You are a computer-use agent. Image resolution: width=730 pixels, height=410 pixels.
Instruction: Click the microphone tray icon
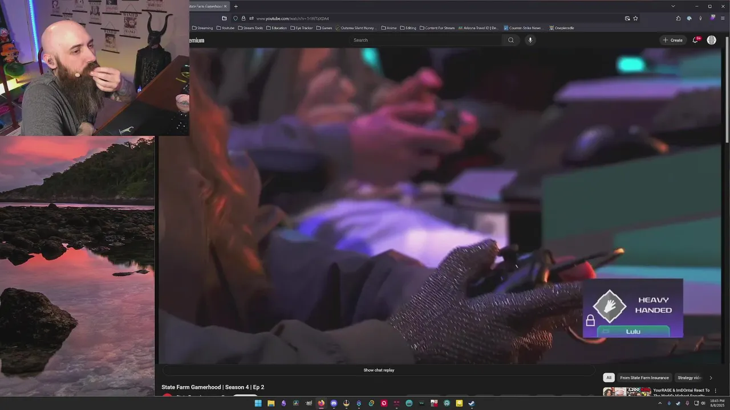687,403
